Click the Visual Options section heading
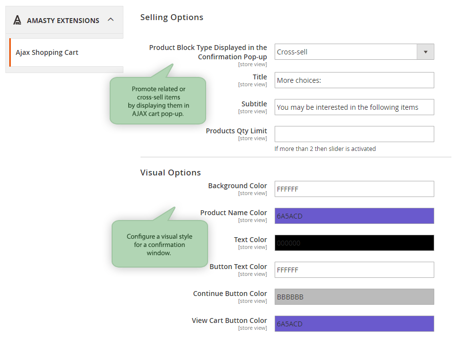Viewport: 470px width, 345px height. 170,172
